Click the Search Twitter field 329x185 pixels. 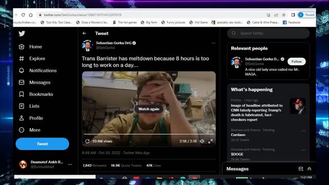coord(268,33)
